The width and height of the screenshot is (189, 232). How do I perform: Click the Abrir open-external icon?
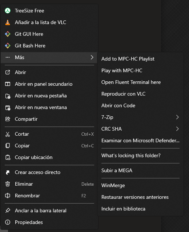pyautogui.click(x=8, y=72)
